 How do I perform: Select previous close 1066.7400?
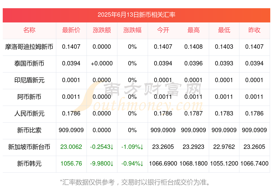click(x=254, y=164)
